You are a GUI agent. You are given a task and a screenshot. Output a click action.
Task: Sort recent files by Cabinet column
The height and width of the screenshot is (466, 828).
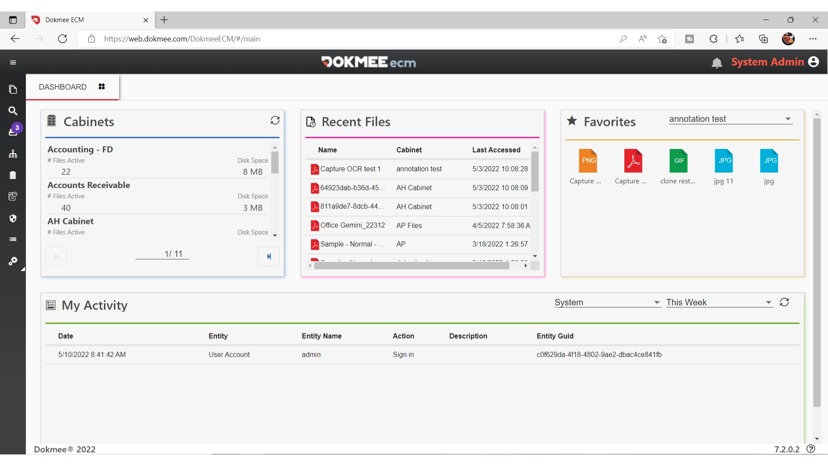pyautogui.click(x=409, y=150)
